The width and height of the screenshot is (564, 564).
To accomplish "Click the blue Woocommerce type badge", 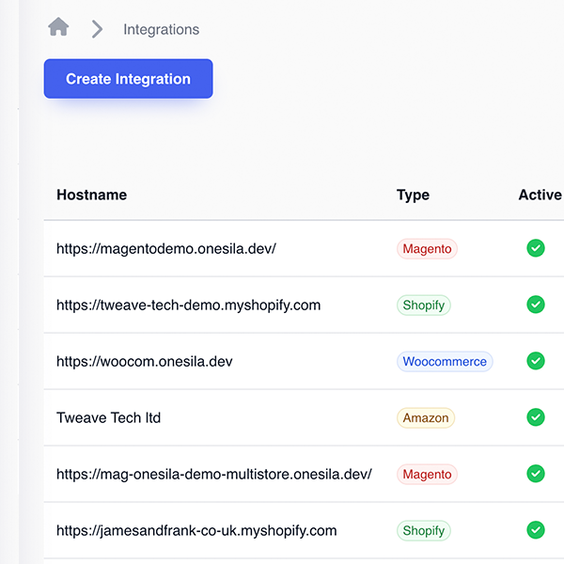I will click(445, 362).
